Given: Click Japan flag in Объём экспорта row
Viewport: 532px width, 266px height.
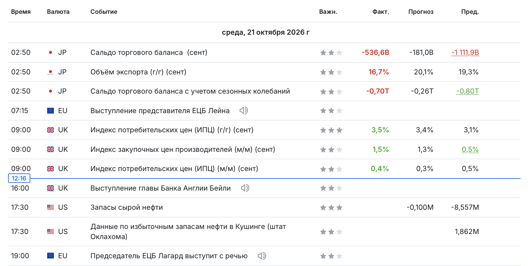Looking at the screenshot, I should 51,72.
